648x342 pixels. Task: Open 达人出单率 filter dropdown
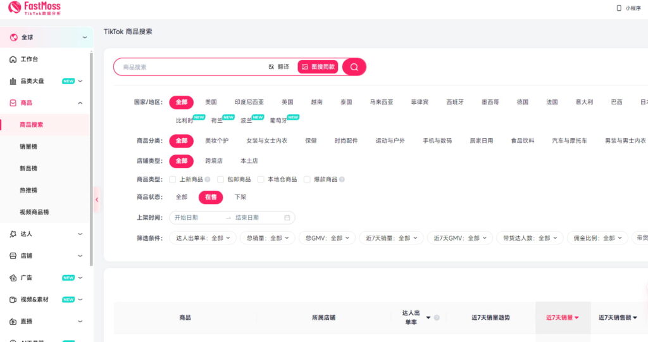tap(203, 238)
